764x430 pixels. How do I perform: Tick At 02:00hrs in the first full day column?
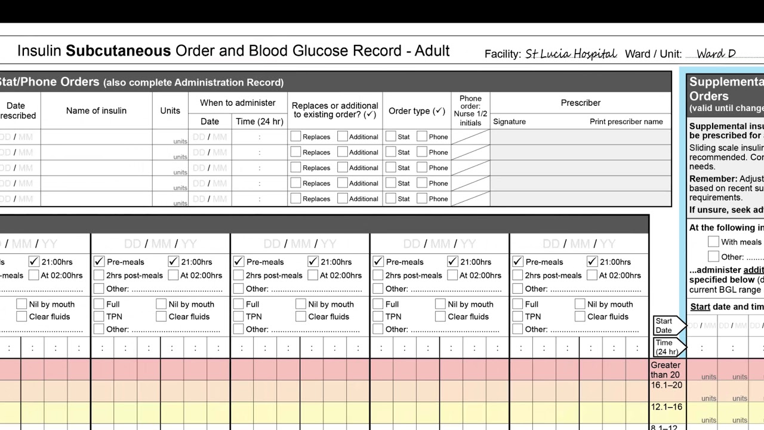(173, 275)
